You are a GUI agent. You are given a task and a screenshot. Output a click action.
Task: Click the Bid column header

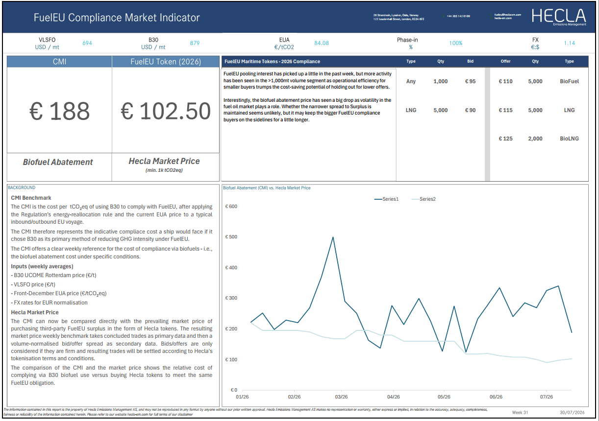coord(470,62)
